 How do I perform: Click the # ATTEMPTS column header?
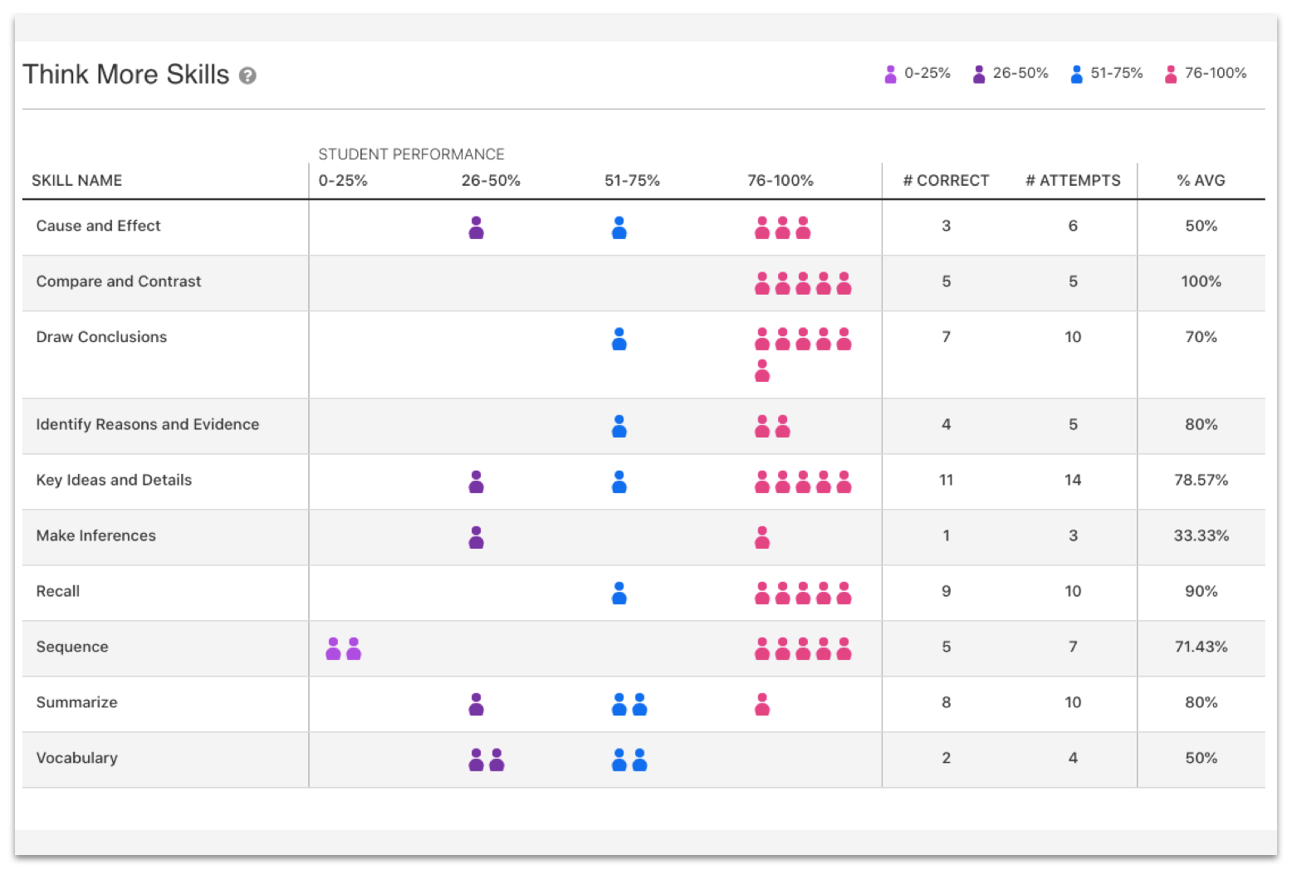1073,181
